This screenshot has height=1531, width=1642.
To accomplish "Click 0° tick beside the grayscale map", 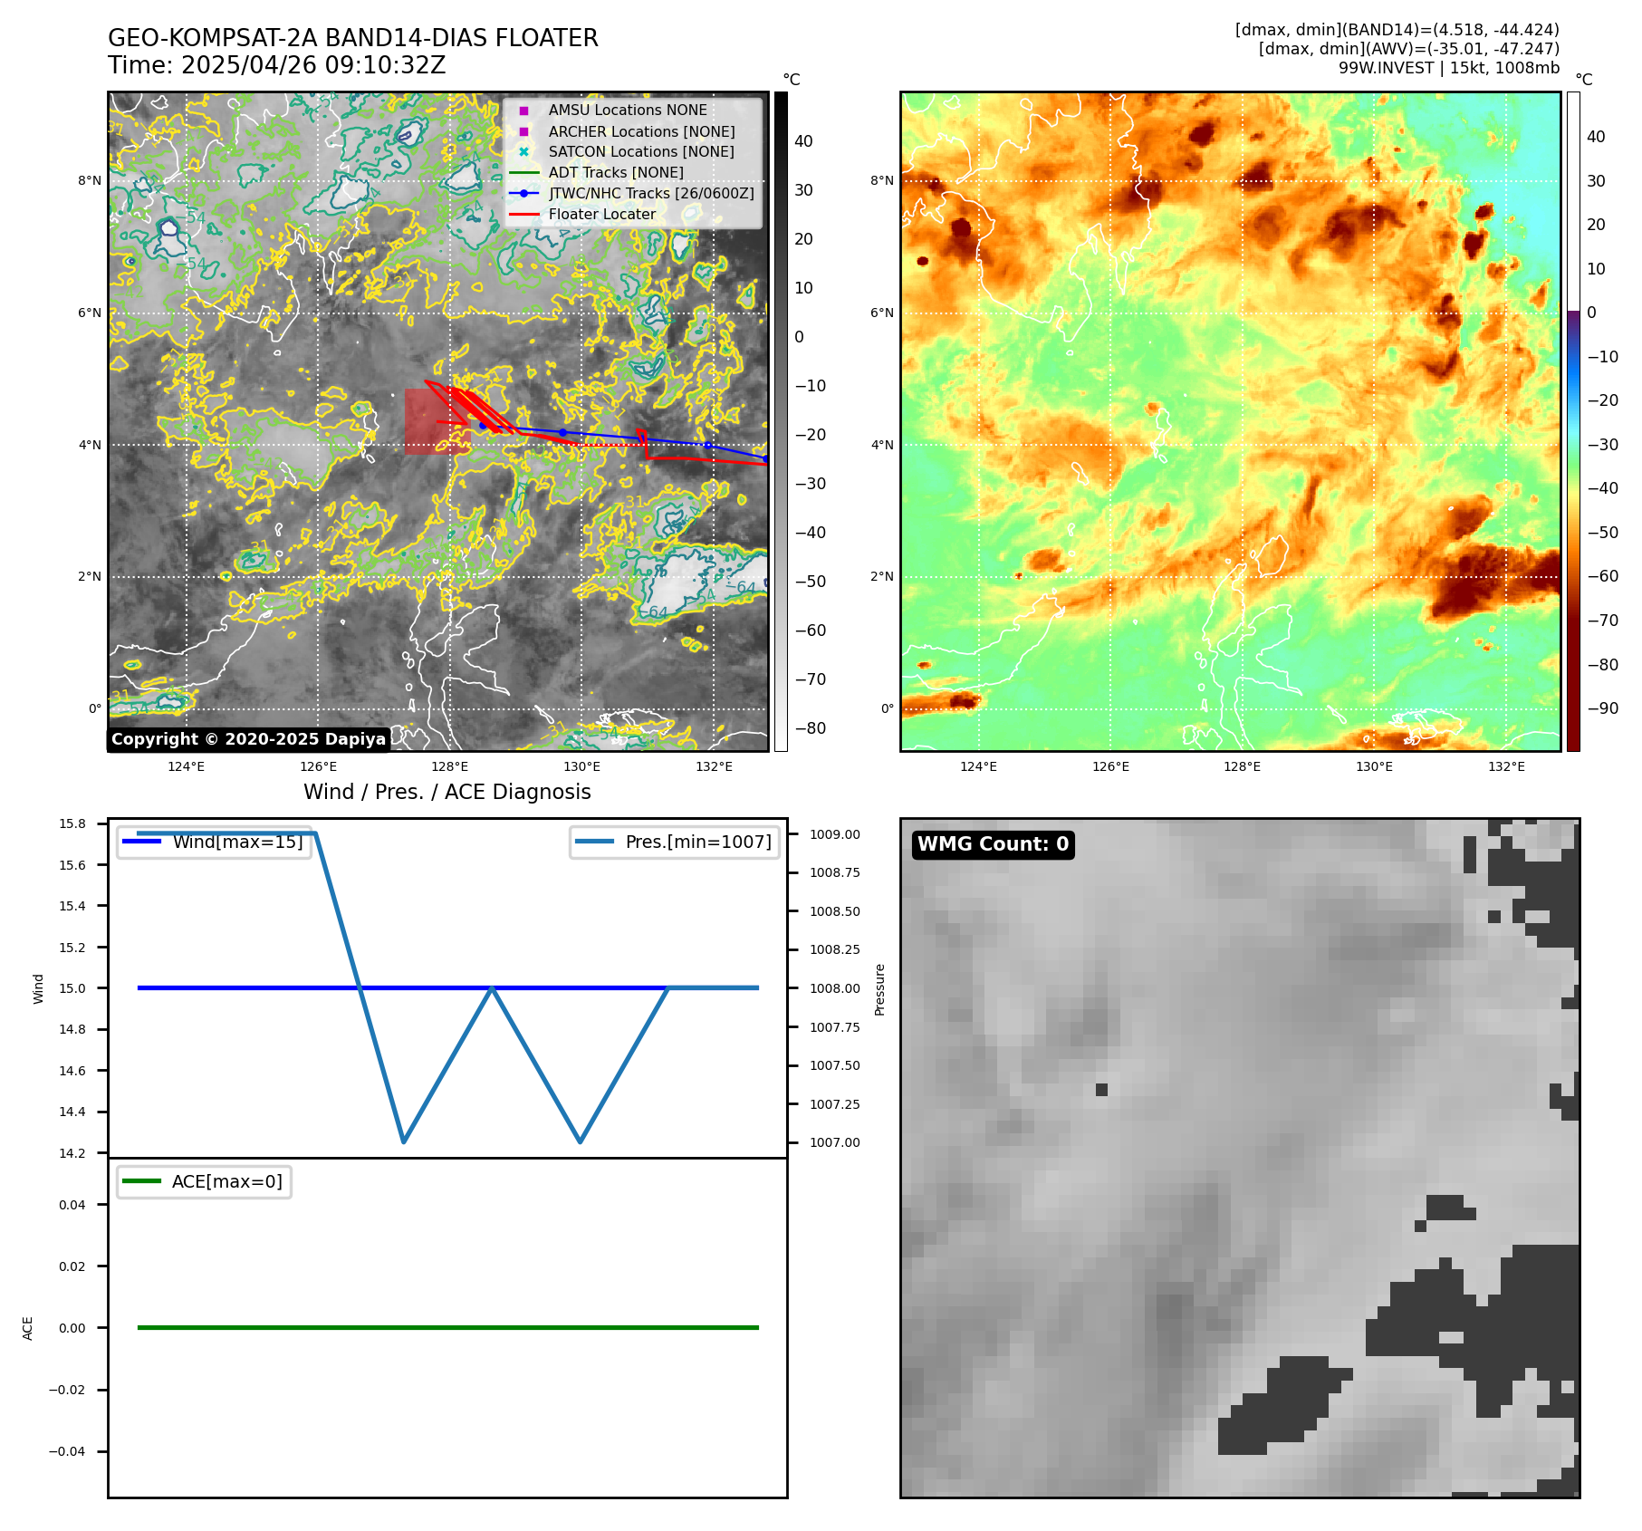I will click(x=94, y=709).
